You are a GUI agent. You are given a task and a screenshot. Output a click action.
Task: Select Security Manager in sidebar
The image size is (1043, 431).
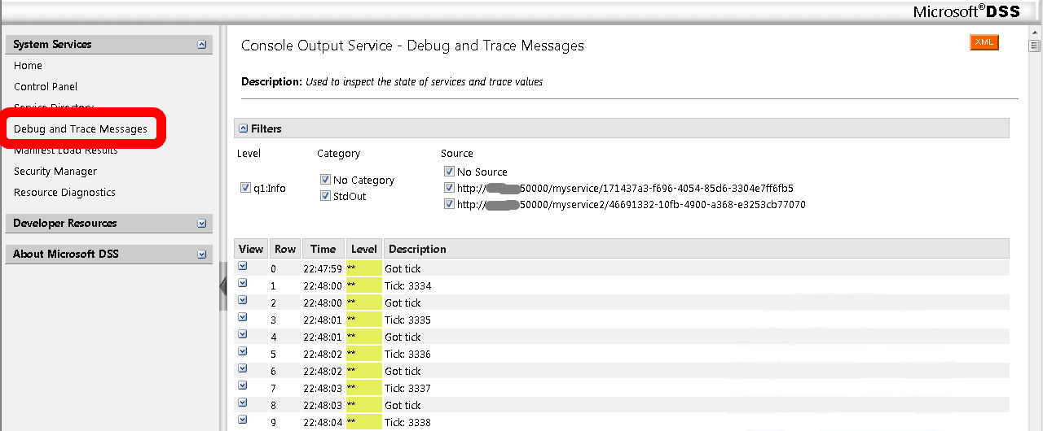click(x=55, y=172)
